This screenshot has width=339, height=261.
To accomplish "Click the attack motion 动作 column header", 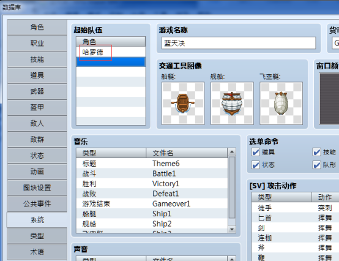I will 326,197.
